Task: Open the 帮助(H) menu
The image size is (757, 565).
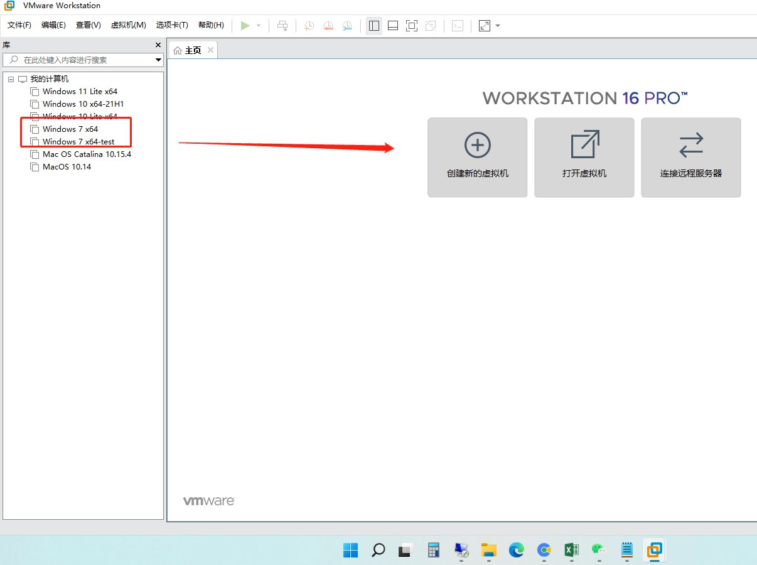Action: point(211,25)
